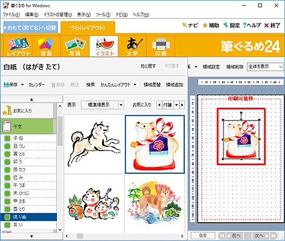Select 丑 うし in zodiac list
Viewport: 285px width, 241px height.
[x=28, y=146]
